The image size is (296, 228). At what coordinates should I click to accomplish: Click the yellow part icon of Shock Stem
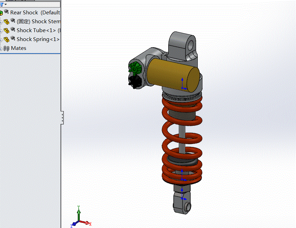click(x=6, y=22)
